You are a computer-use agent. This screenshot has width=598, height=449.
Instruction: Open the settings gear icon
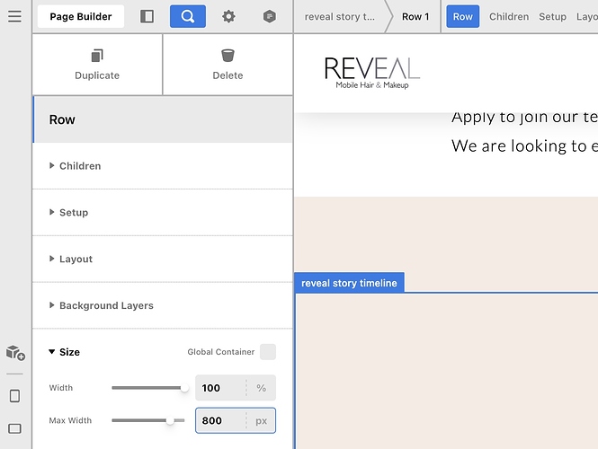click(228, 16)
